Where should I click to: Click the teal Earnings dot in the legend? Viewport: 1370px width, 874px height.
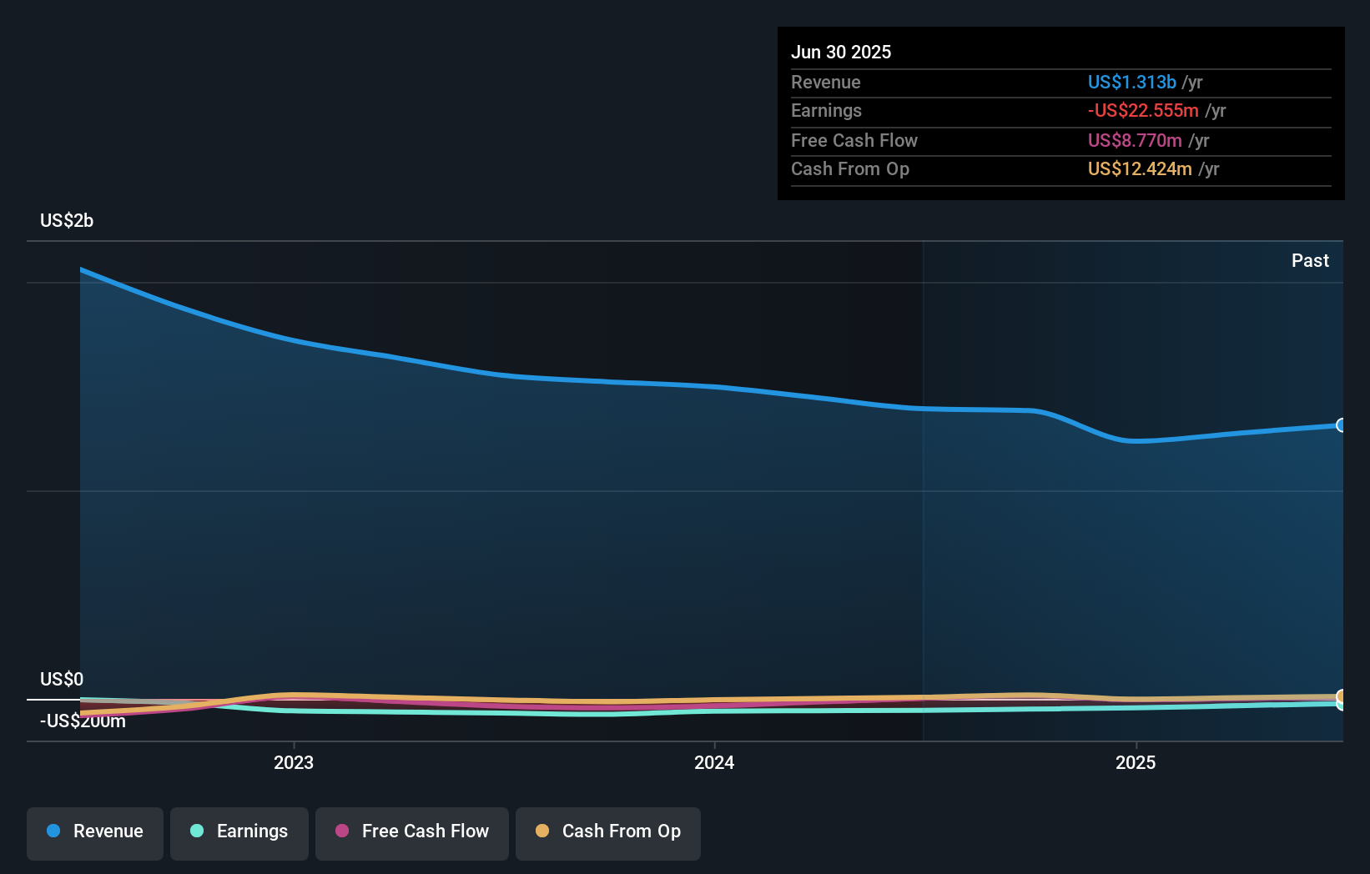click(196, 831)
